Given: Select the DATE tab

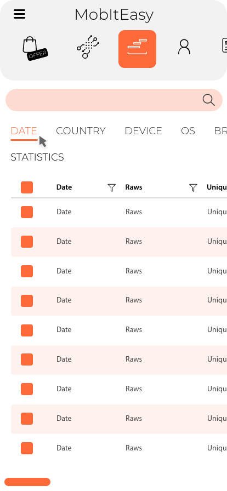Looking at the screenshot, I should coord(24,131).
